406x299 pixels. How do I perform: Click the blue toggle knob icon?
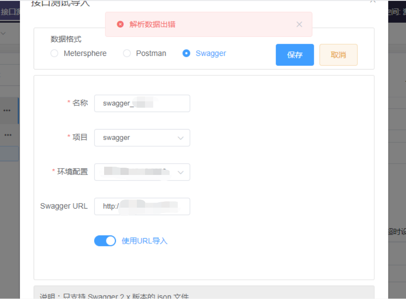(x=110, y=240)
